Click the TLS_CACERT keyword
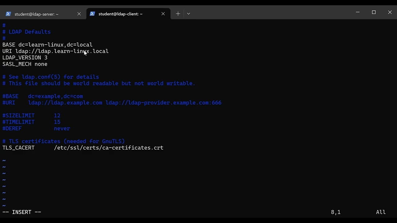 coord(19,148)
